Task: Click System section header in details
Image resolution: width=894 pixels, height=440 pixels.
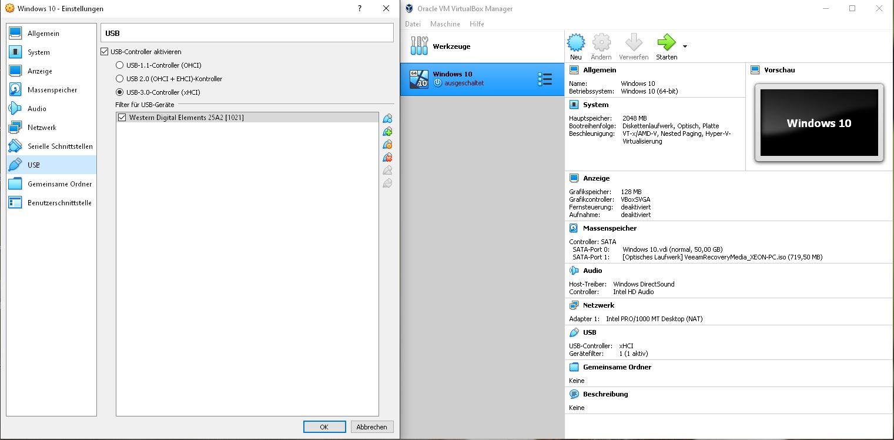Action: click(595, 105)
